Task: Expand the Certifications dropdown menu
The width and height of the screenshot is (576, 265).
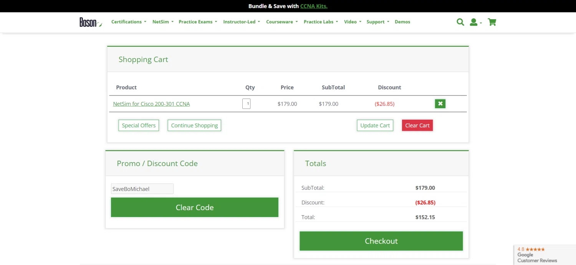Action: 129,22
